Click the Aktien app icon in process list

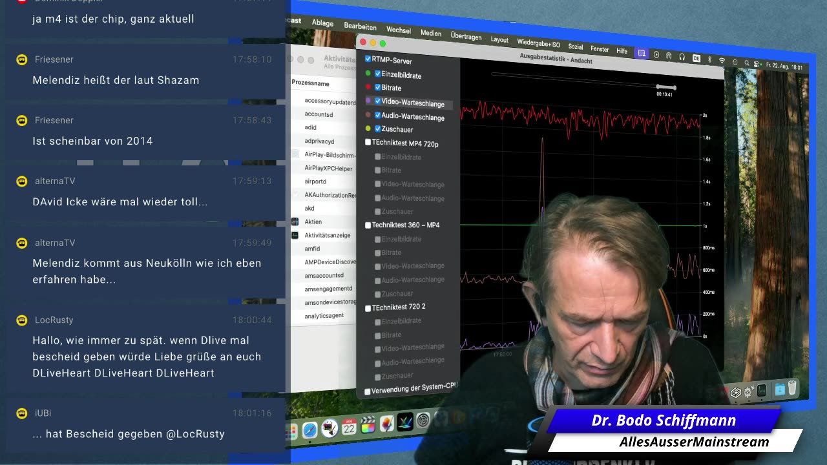point(295,222)
